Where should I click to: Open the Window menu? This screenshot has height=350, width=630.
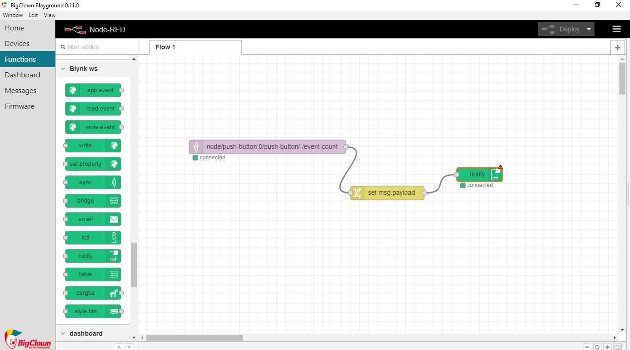13,15
